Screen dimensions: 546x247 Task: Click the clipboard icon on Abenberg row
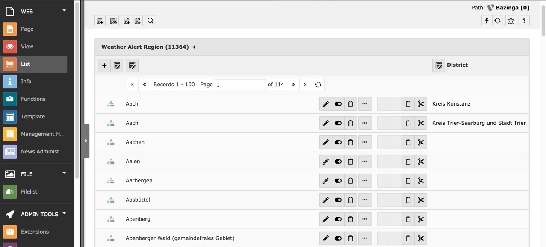pos(408,219)
